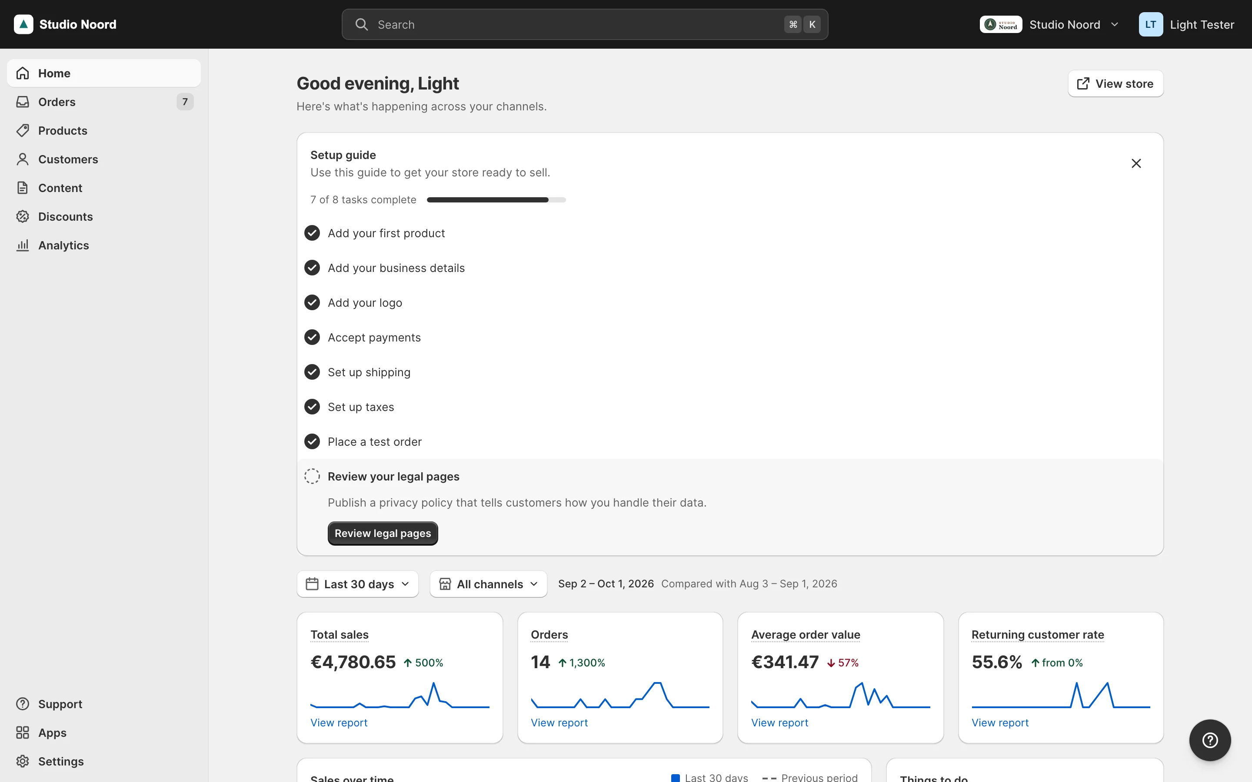This screenshot has width=1252, height=782.
Task: Click the Average order value sparkline
Action: coord(841,695)
